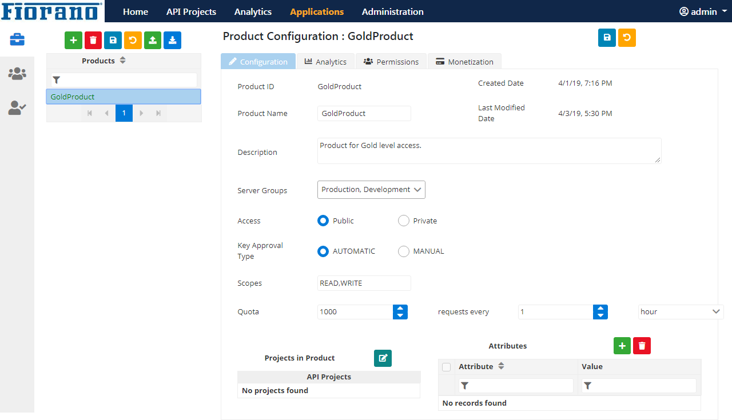Switch to the Configuration tab

pos(258,62)
